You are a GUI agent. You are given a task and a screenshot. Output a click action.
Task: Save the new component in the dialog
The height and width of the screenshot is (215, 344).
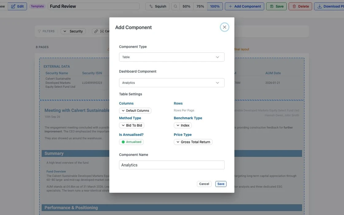(x=221, y=184)
